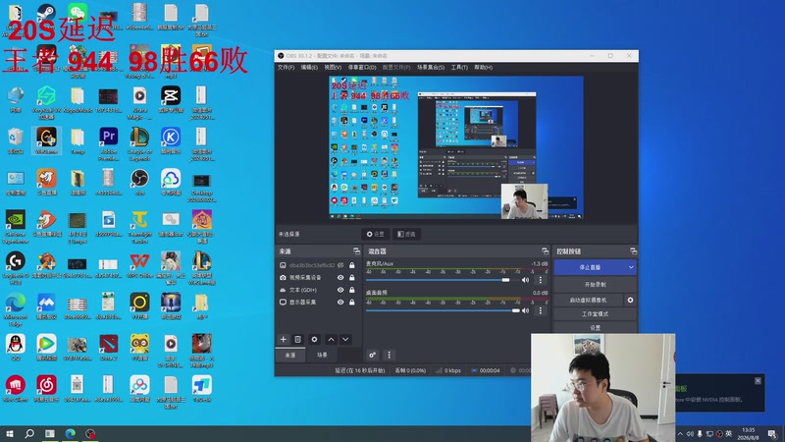Click the 滤镜 button above sources
This screenshot has width=785, height=442.
(x=406, y=234)
